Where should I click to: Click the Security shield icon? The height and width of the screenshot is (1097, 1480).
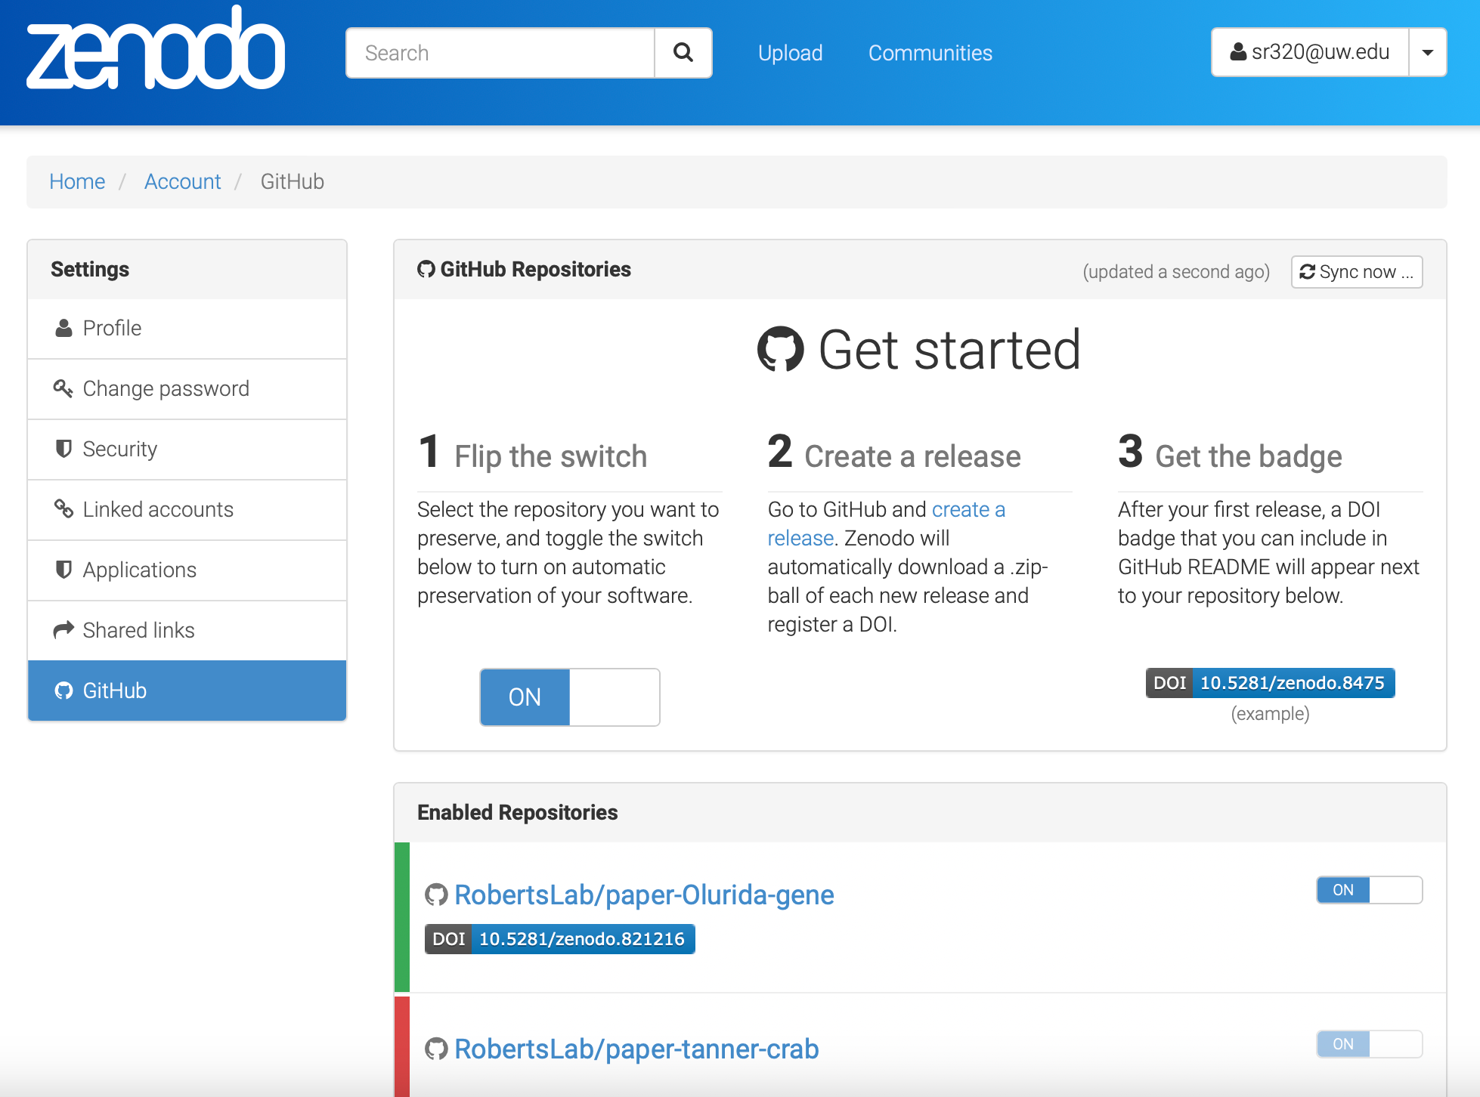(63, 449)
